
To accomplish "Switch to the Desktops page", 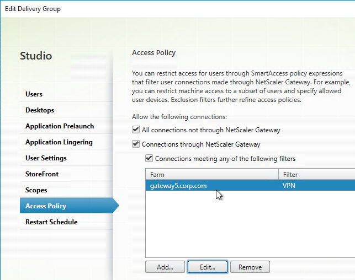I will (66, 110).
